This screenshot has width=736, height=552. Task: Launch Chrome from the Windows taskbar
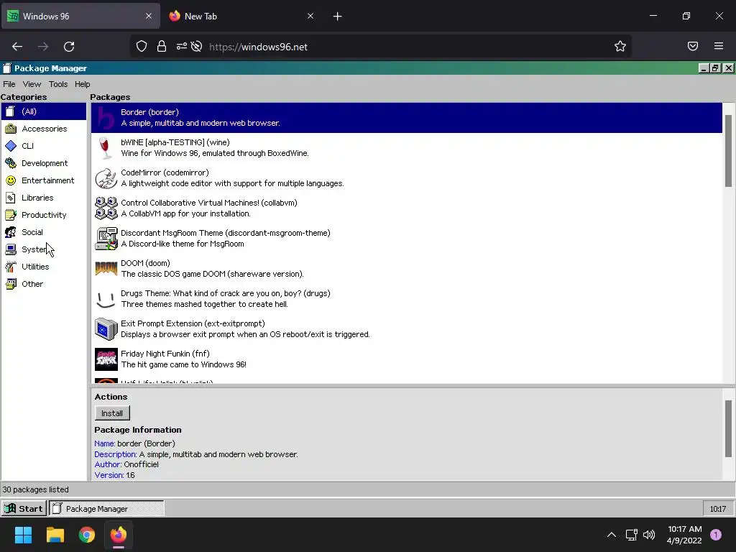[x=87, y=535]
